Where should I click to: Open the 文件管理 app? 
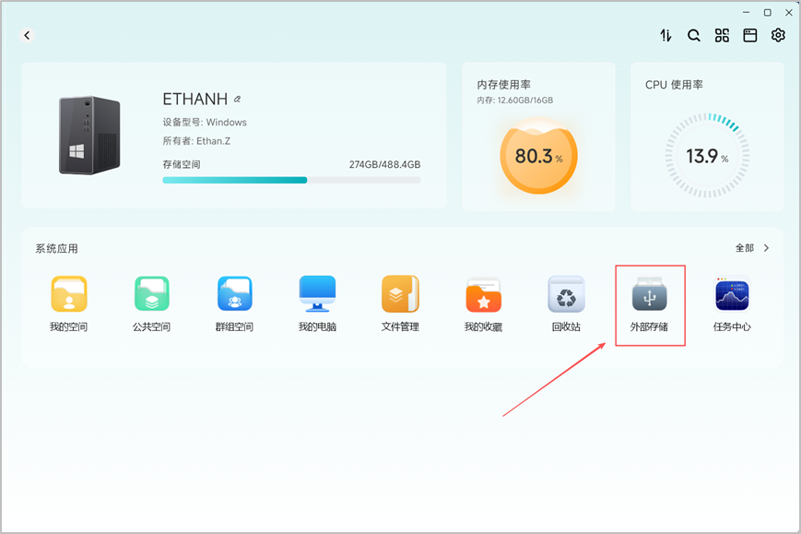400,294
